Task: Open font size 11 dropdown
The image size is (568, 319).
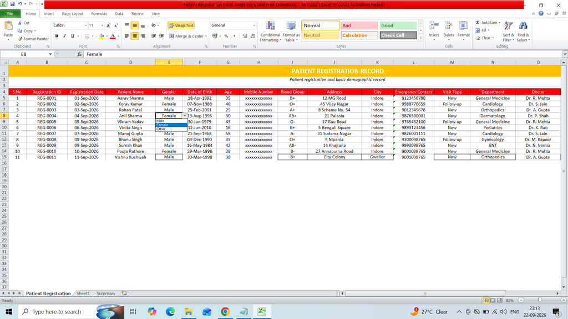Action: click(102, 25)
